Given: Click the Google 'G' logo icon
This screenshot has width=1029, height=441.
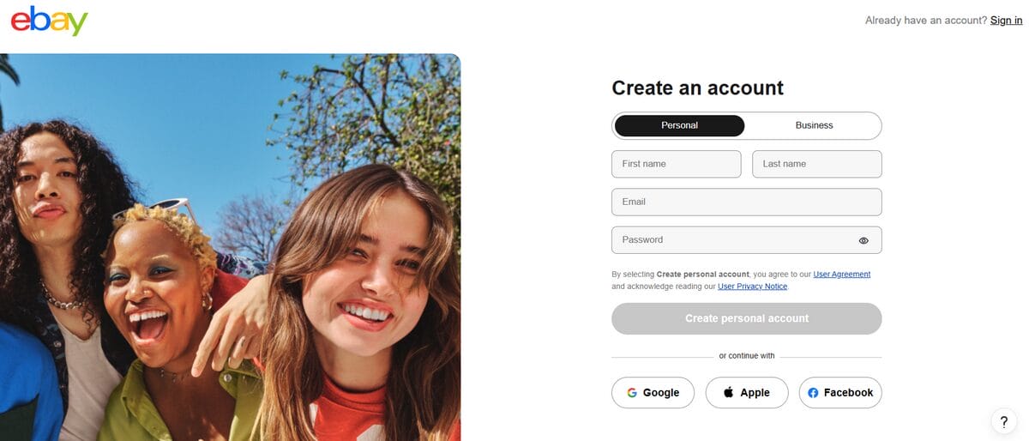Looking at the screenshot, I should click(632, 393).
